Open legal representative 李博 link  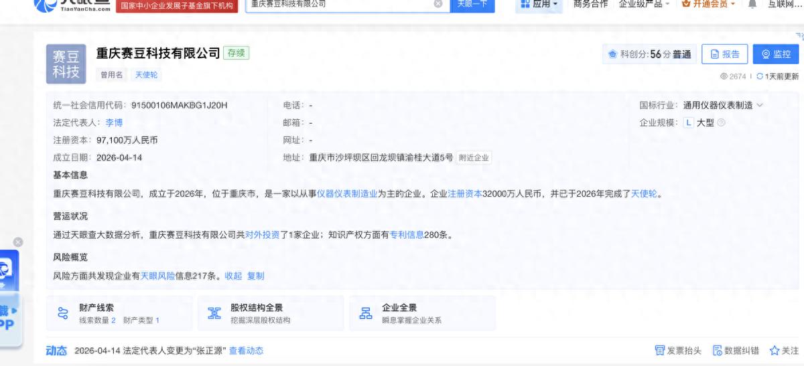pyautogui.click(x=114, y=123)
